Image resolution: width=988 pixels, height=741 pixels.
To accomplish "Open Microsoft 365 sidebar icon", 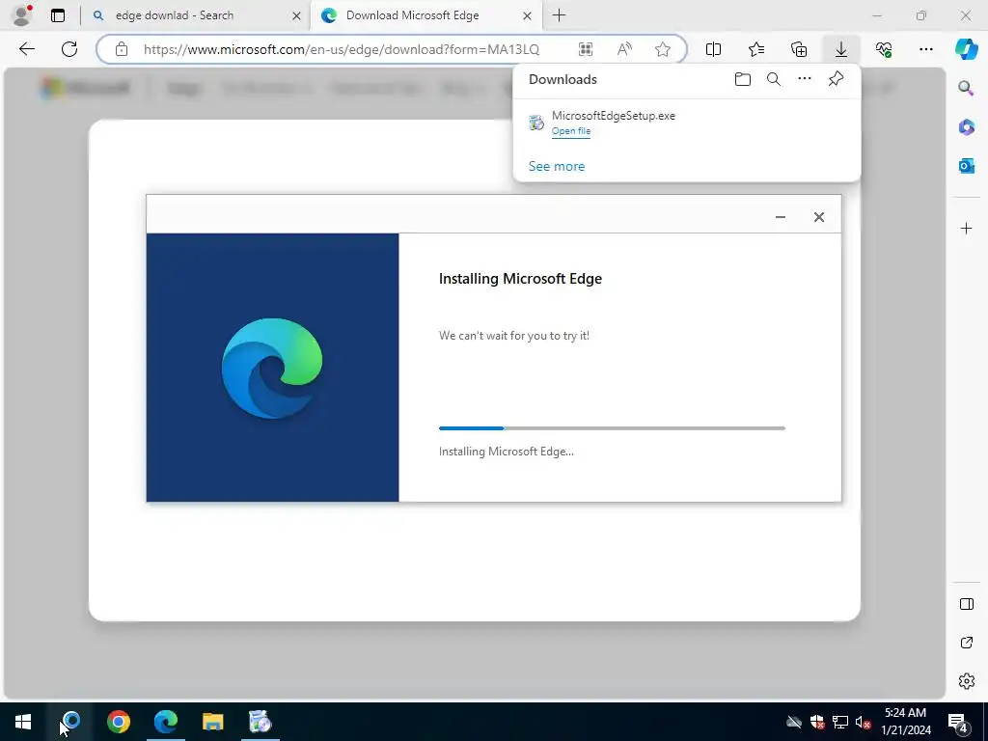I will pyautogui.click(x=966, y=127).
